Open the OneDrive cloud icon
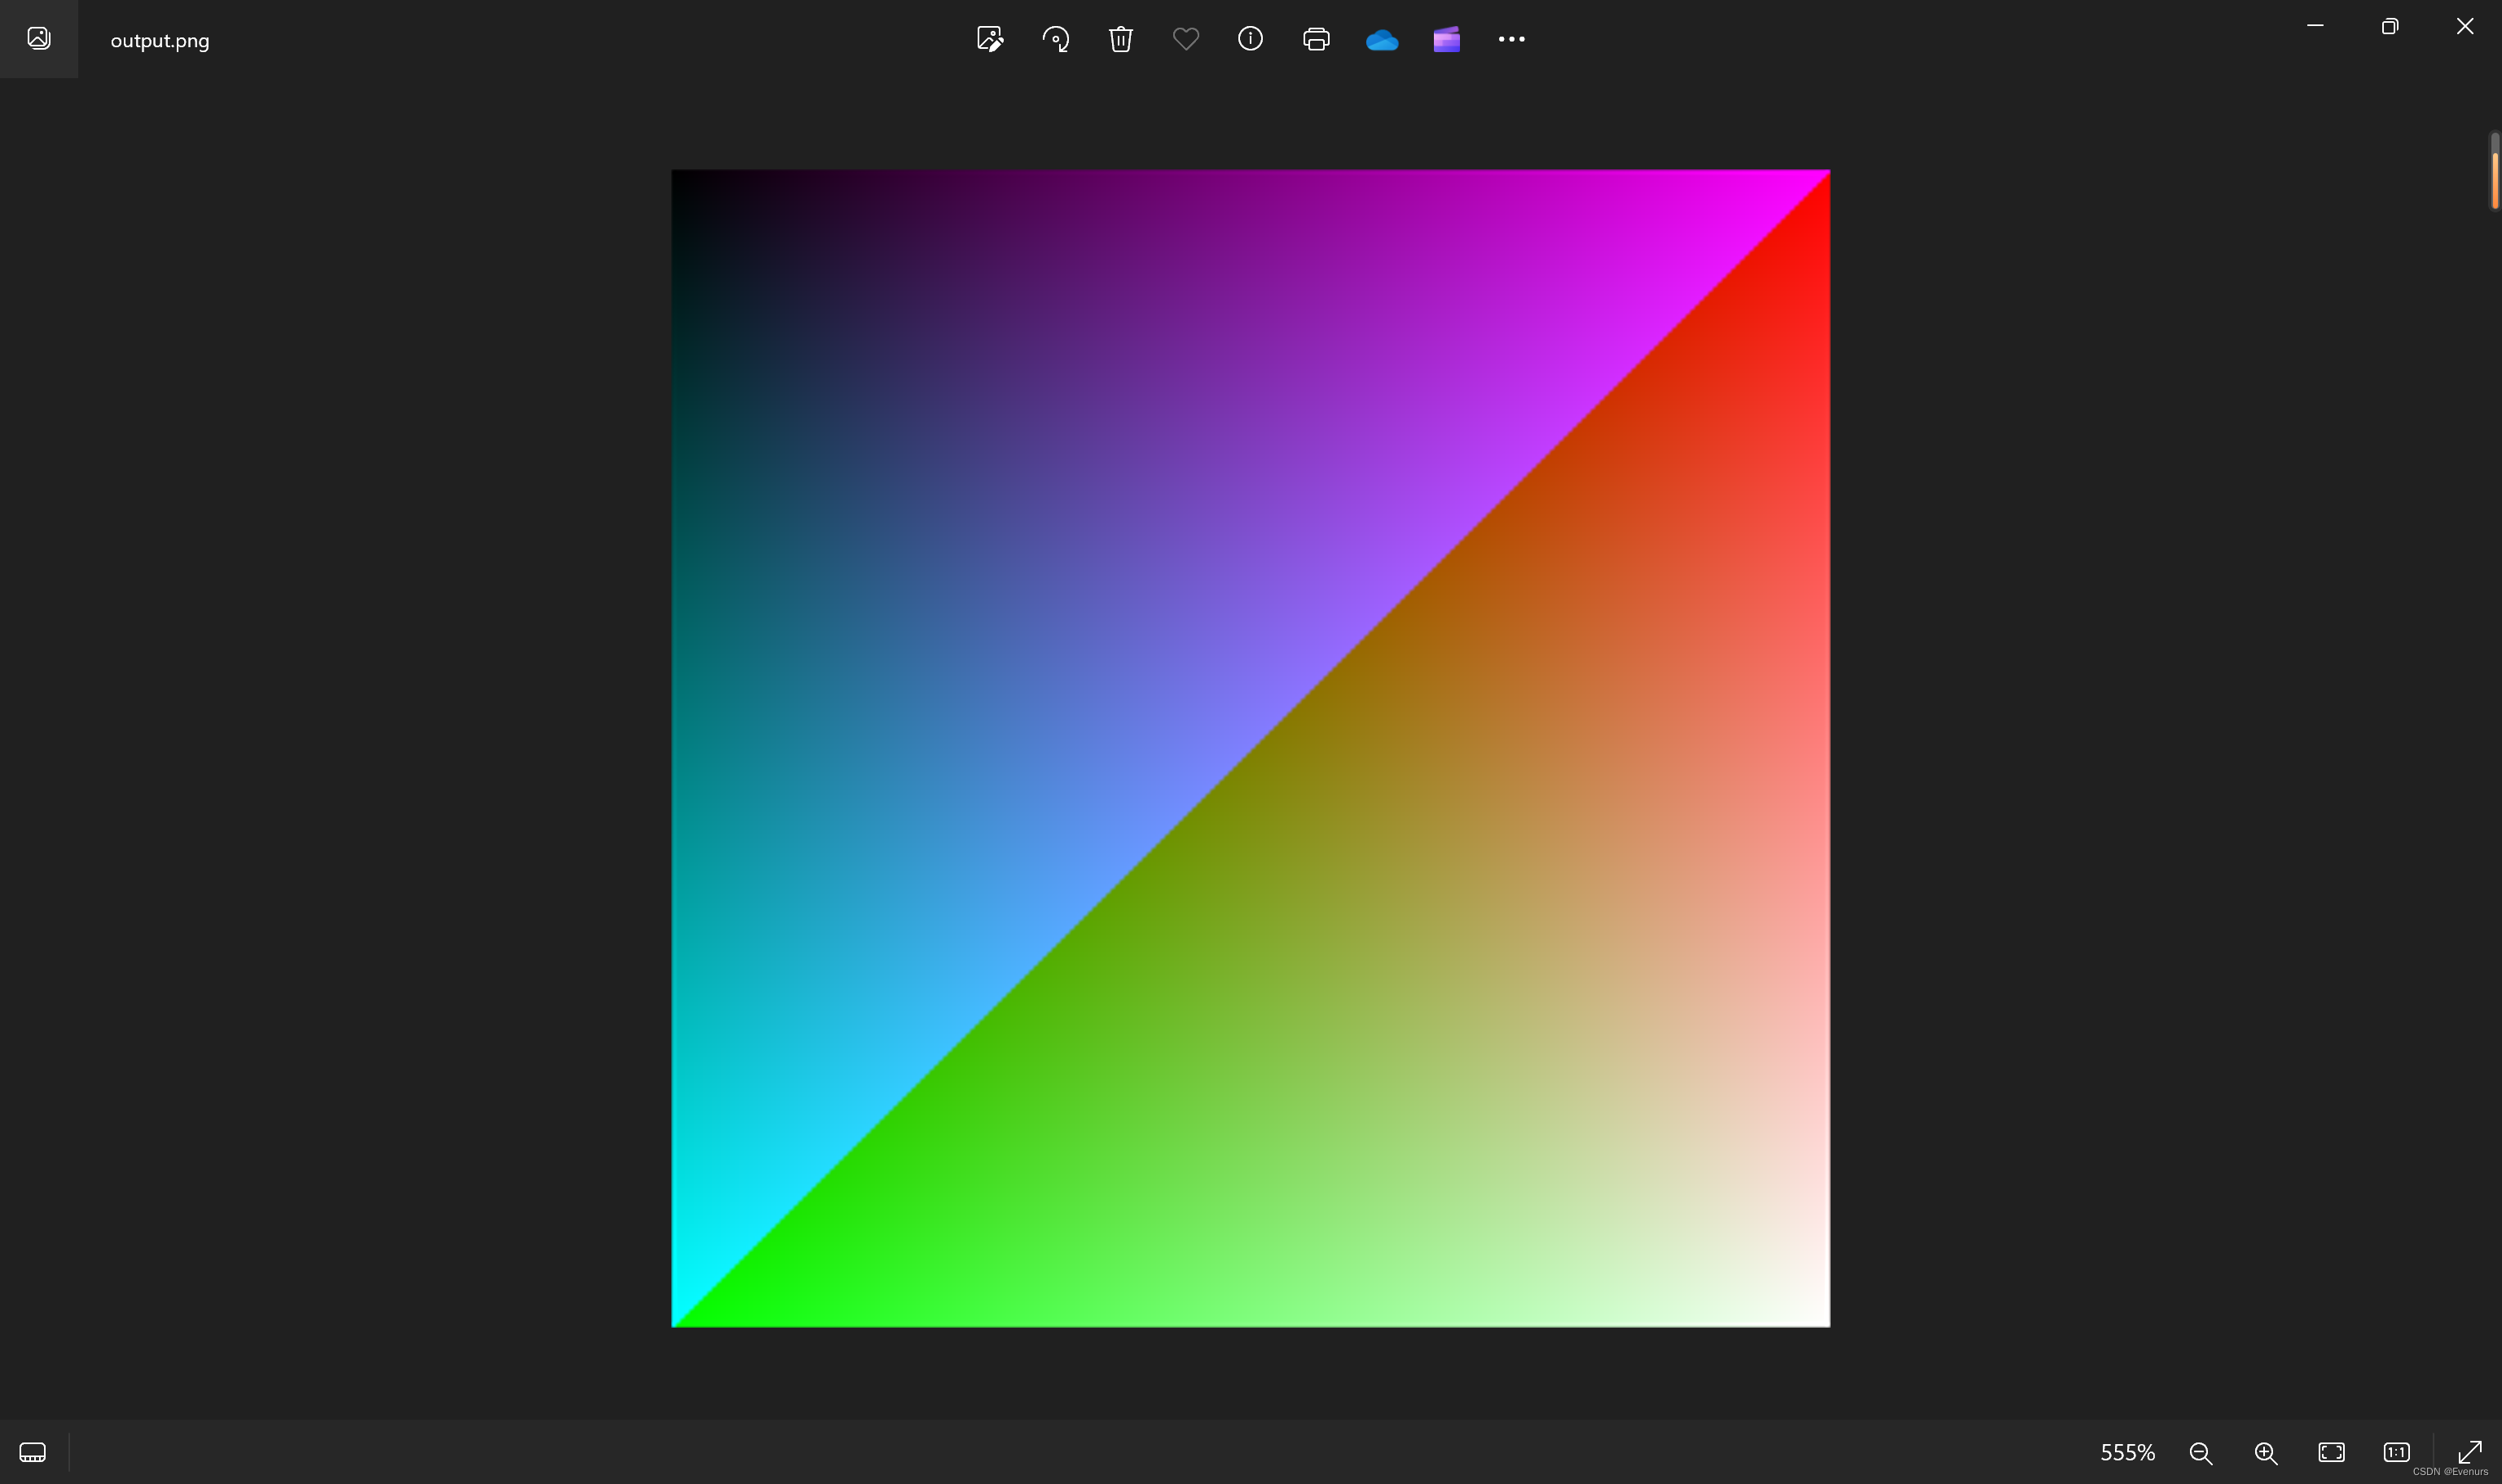Viewport: 2502px width, 1484px height. 1382,40
